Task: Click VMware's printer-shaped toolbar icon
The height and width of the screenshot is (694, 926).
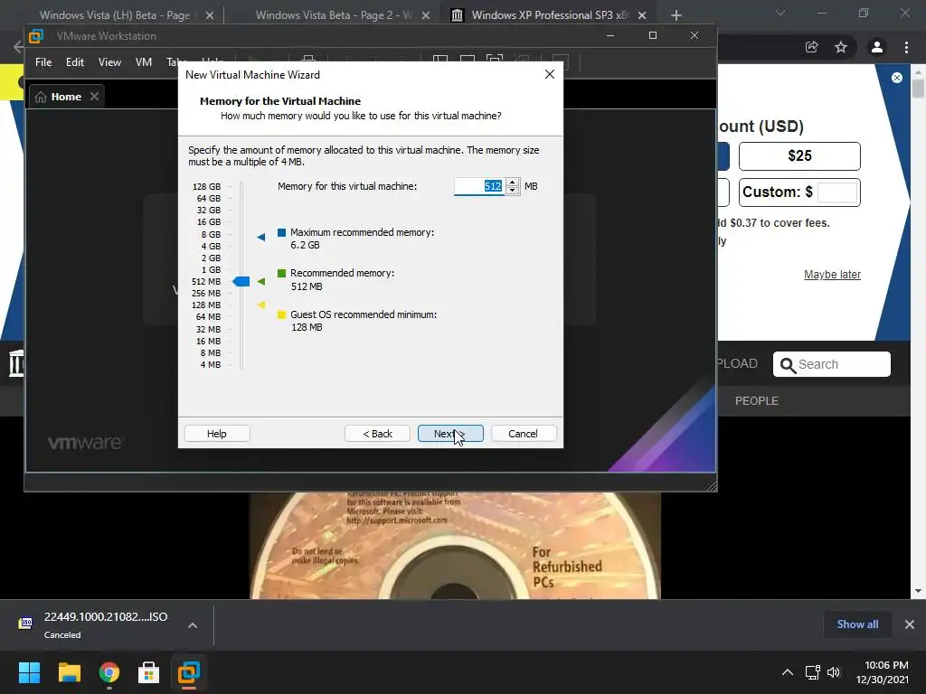Action: click(307, 60)
